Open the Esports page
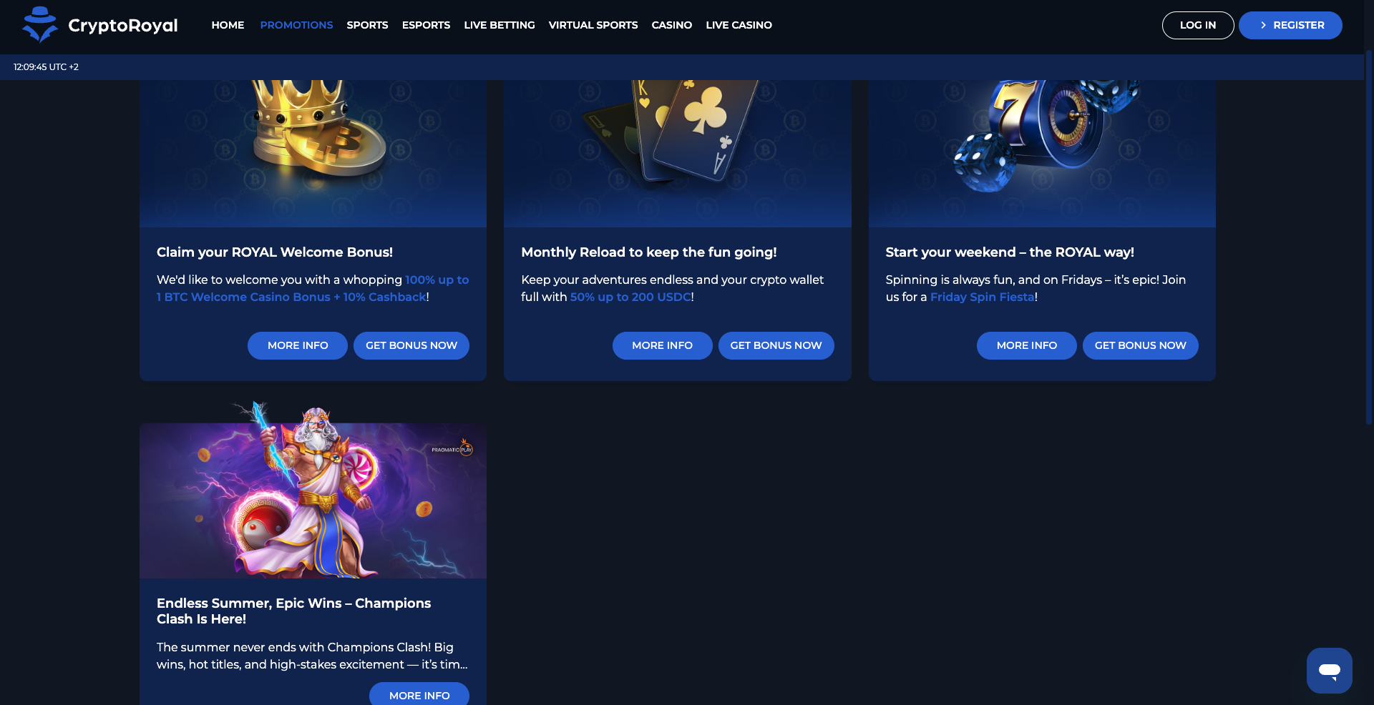The height and width of the screenshot is (705, 1374). 426,25
